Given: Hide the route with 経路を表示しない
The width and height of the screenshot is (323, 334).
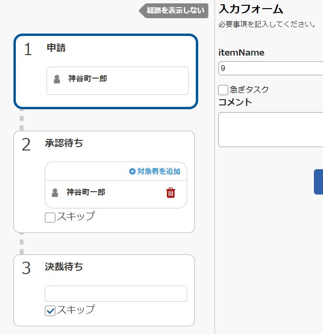Looking at the screenshot, I should pyautogui.click(x=173, y=11).
